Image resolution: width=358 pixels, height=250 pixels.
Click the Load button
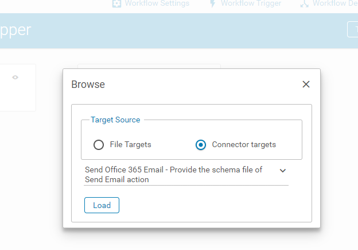[x=102, y=205]
